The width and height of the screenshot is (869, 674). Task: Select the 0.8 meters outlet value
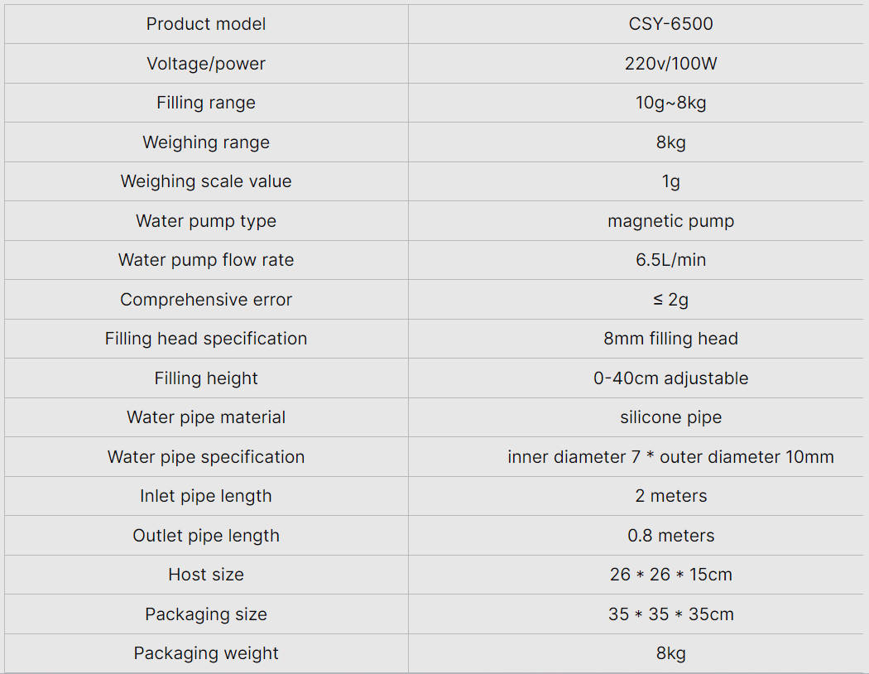pyautogui.click(x=670, y=536)
